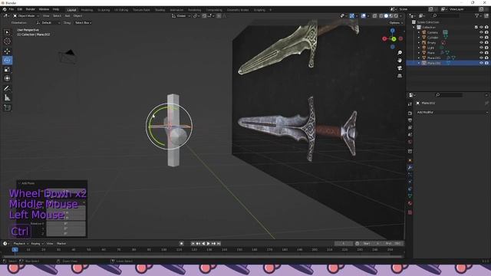Select the Select Box tool in the toolbar
This screenshot has height=276, width=491.
[7, 32]
